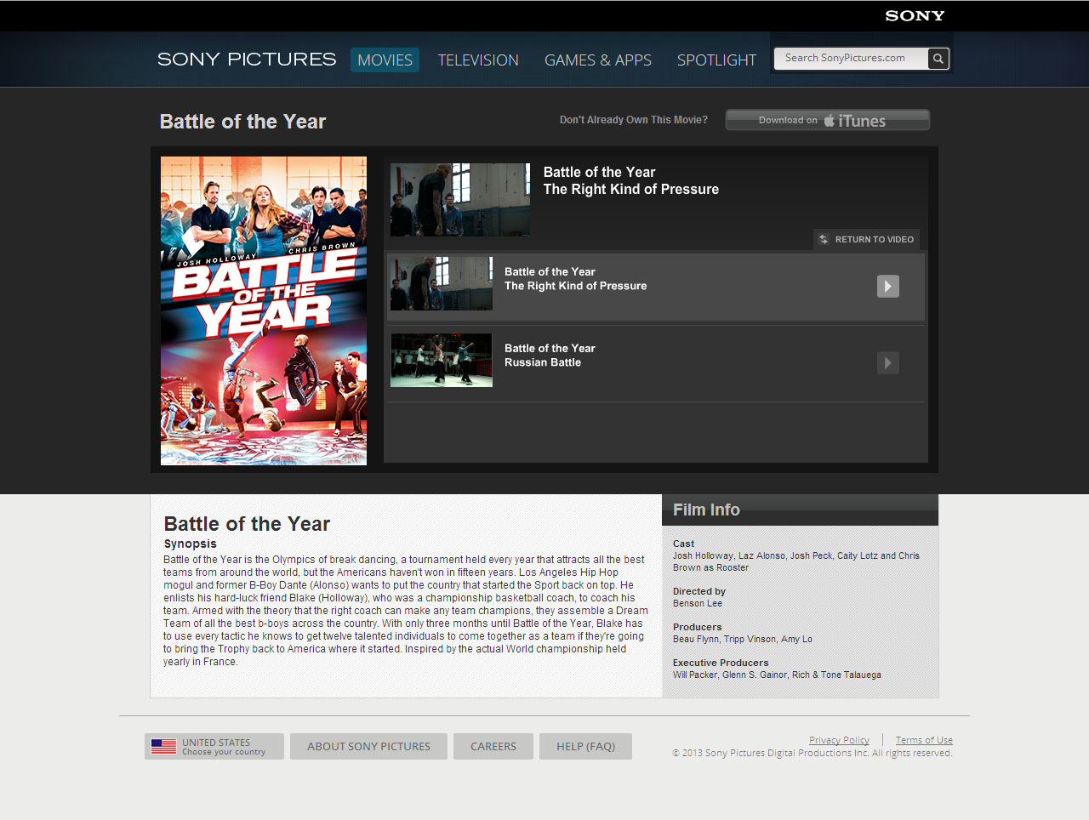Viewport: 1089px width, 820px height.
Task: Click the Return to Video button
Action: [866, 240]
